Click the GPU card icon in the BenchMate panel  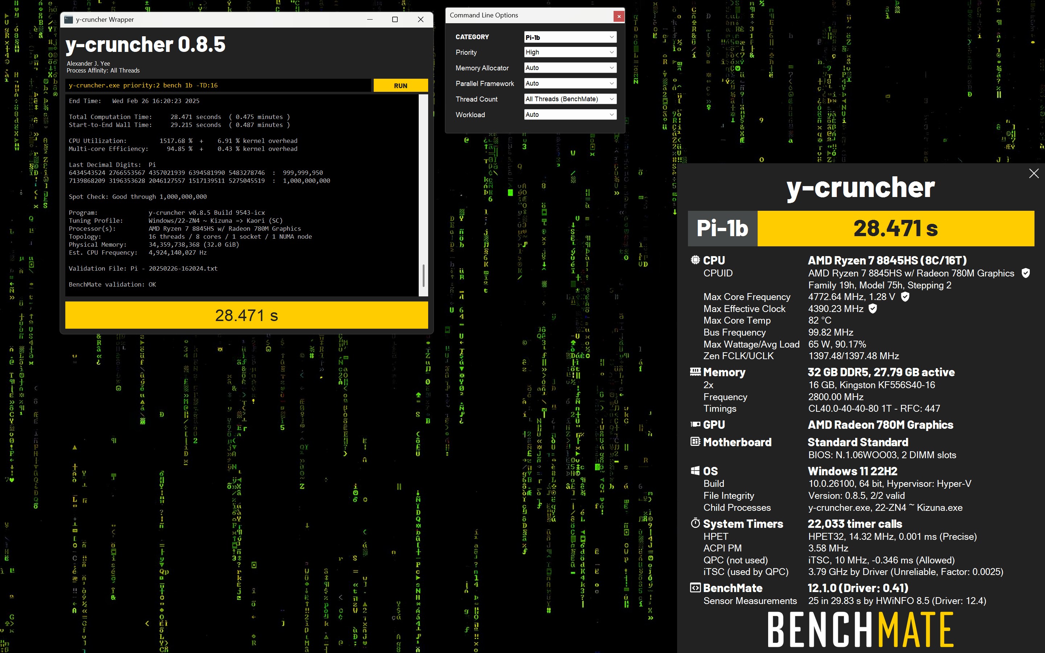click(x=695, y=424)
